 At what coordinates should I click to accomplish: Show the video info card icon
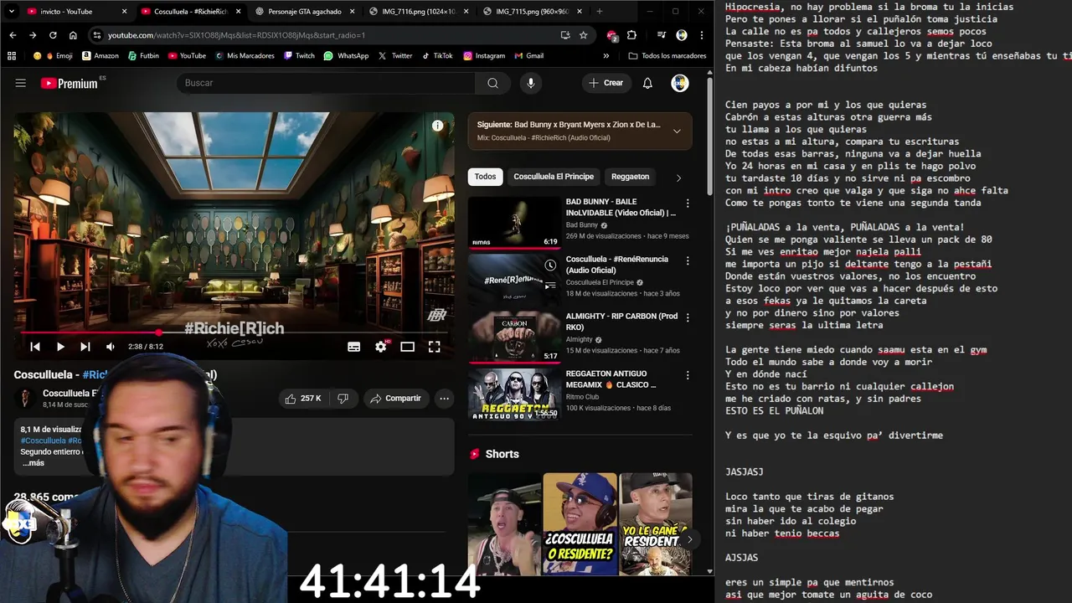437,126
